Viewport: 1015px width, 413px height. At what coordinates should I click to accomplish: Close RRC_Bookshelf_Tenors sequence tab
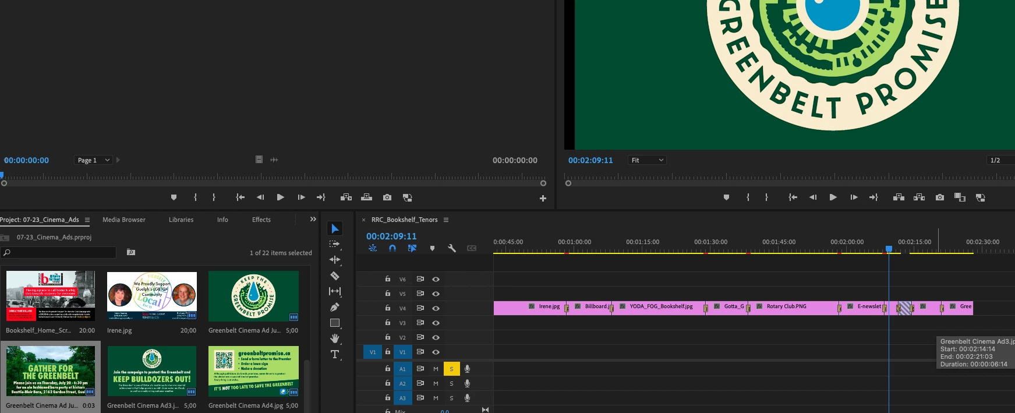tap(363, 220)
